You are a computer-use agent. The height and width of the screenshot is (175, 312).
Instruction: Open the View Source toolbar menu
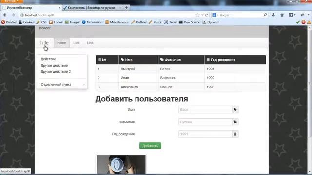click(x=190, y=22)
